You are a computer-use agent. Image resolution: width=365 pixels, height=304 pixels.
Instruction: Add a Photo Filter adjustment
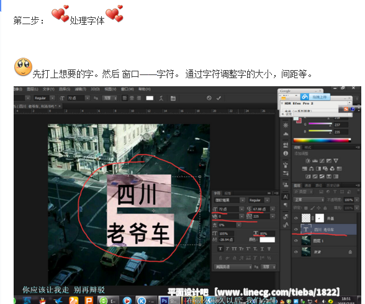pyautogui.click(x=325, y=169)
